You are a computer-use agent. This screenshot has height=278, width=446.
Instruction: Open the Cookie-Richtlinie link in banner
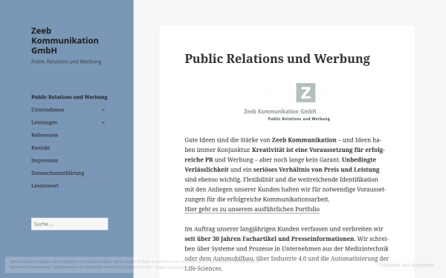pyautogui.click(x=169, y=267)
